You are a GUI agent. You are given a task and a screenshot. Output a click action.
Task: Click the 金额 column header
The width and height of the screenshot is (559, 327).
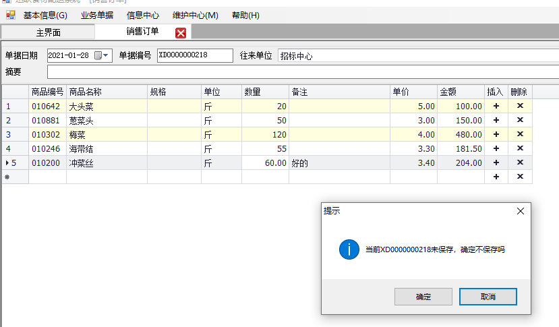[461, 92]
